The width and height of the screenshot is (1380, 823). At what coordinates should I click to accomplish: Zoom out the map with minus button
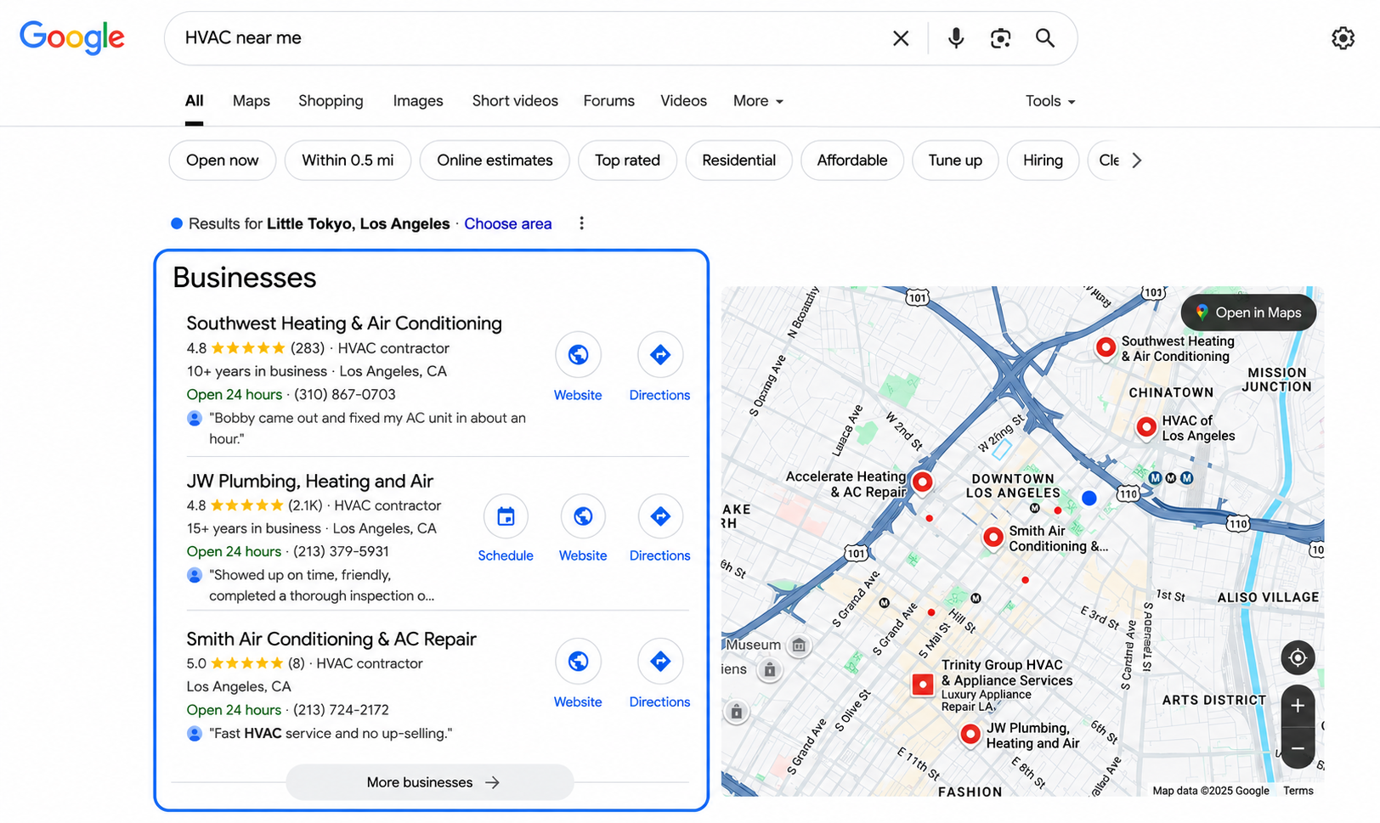1298,748
